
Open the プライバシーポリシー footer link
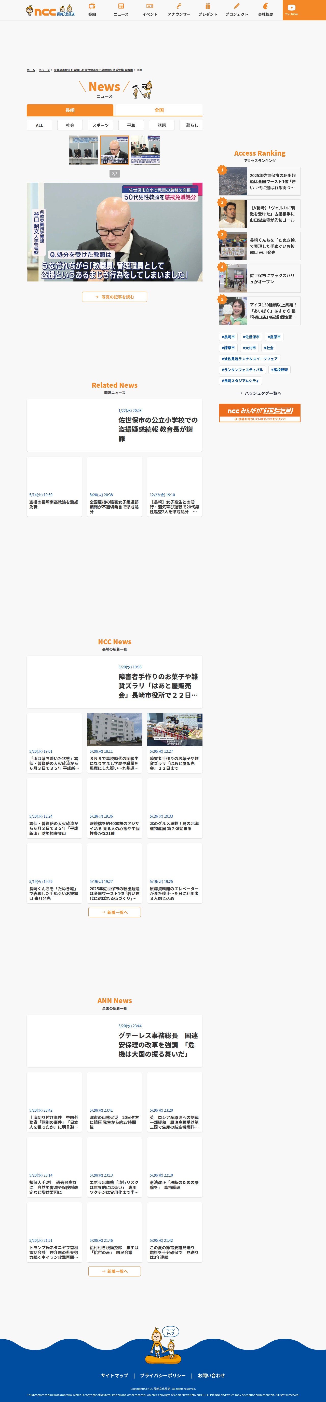pos(163,1375)
